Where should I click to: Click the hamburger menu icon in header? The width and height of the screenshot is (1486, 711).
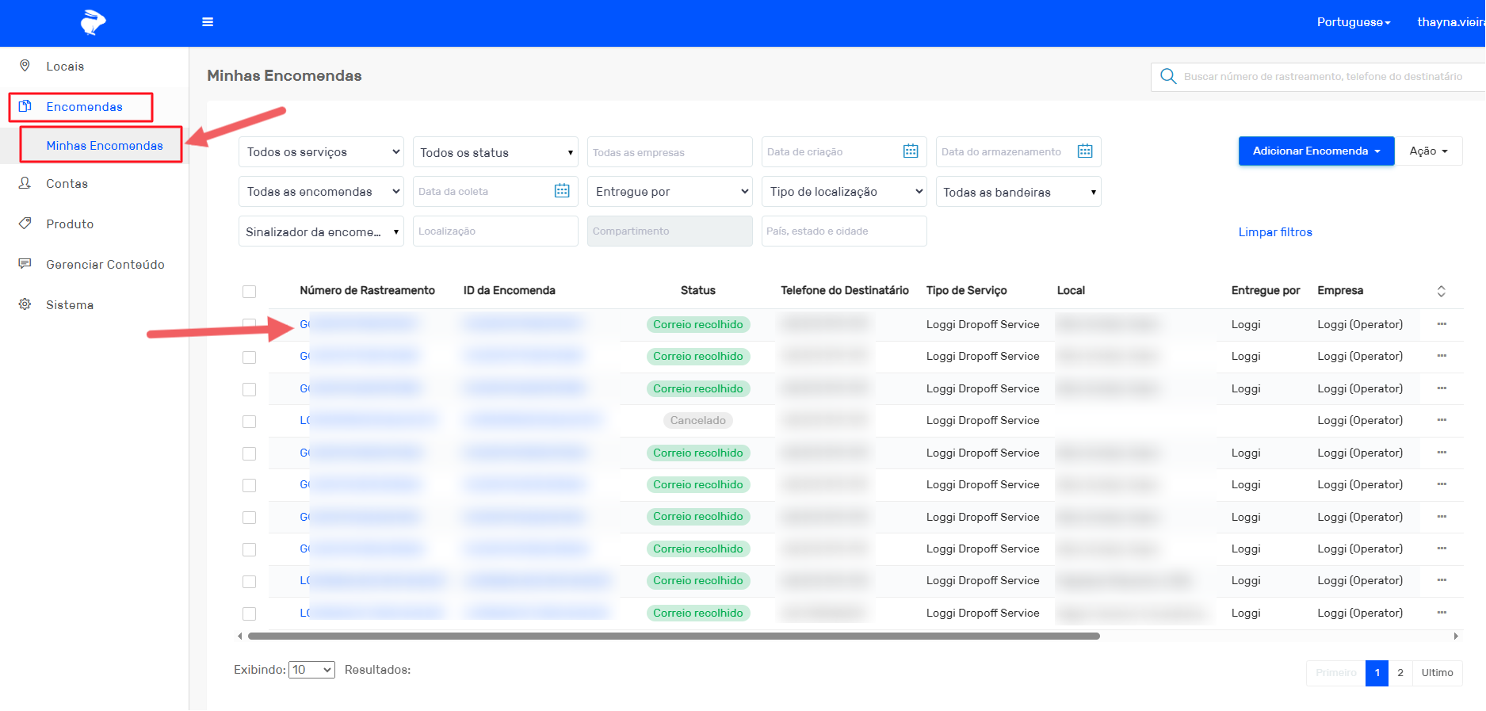tap(208, 22)
